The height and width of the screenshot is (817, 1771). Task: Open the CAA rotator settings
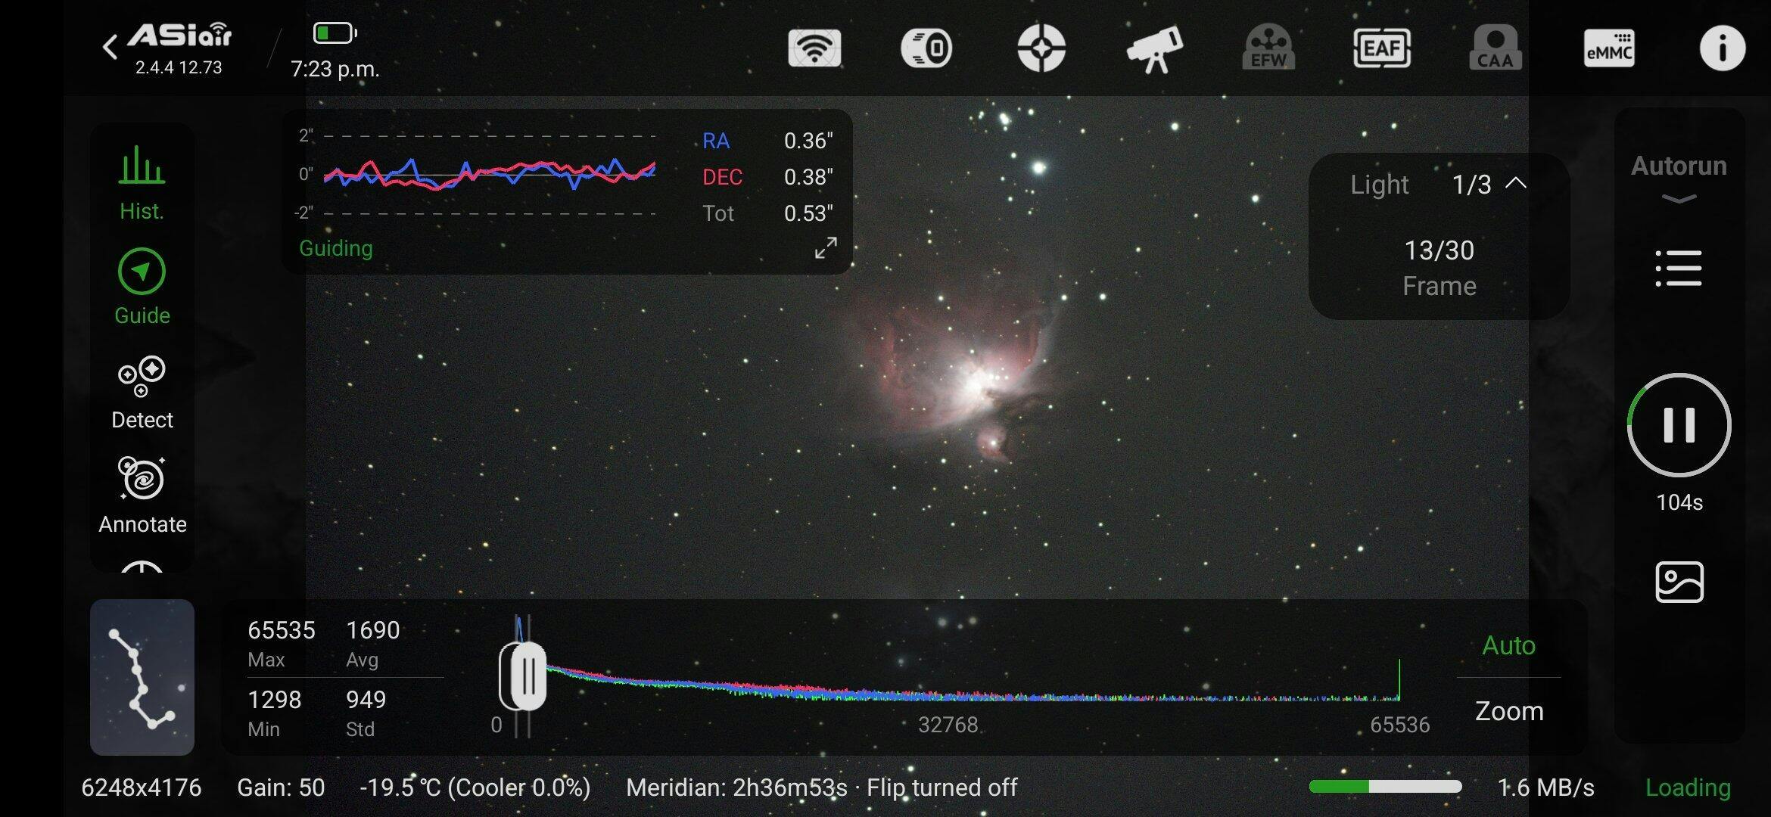[x=1496, y=48]
